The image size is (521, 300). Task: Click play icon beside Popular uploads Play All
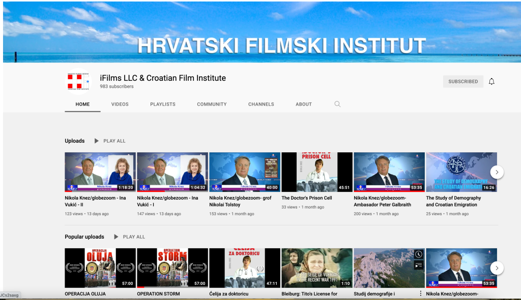pyautogui.click(x=116, y=237)
